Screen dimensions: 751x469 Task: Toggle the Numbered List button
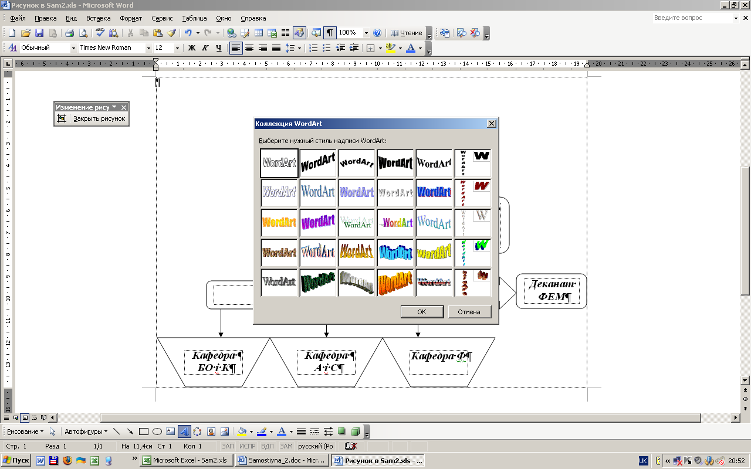[314, 48]
